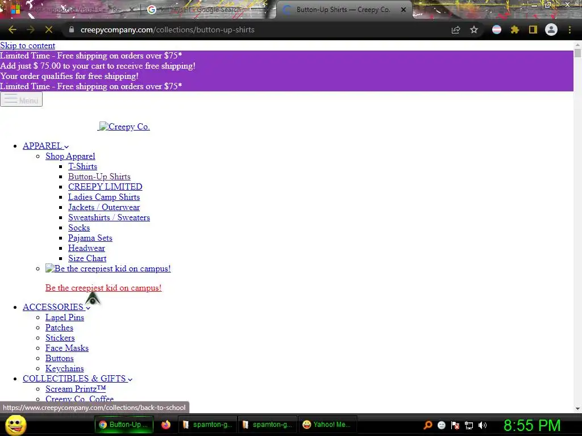Select the Button-Up Shirts tab
This screenshot has height=436, width=582.
pyautogui.click(x=343, y=10)
